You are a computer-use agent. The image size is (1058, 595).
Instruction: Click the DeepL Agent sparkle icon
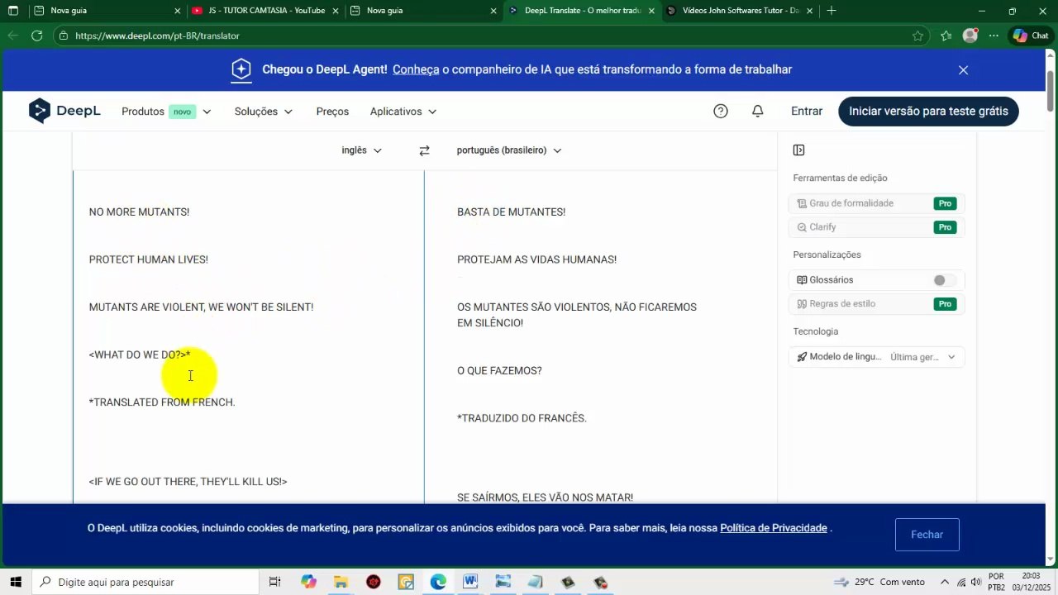click(x=241, y=69)
